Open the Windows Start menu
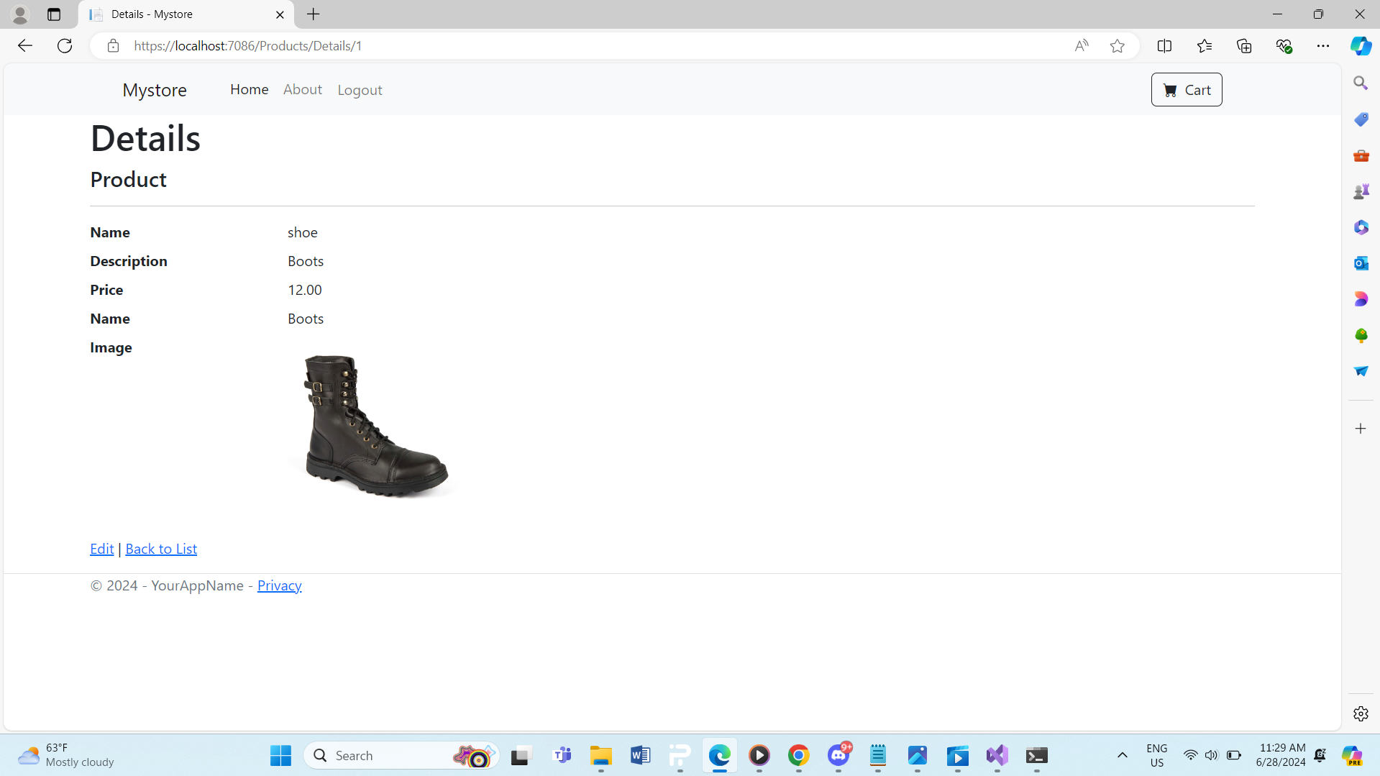 point(280,756)
